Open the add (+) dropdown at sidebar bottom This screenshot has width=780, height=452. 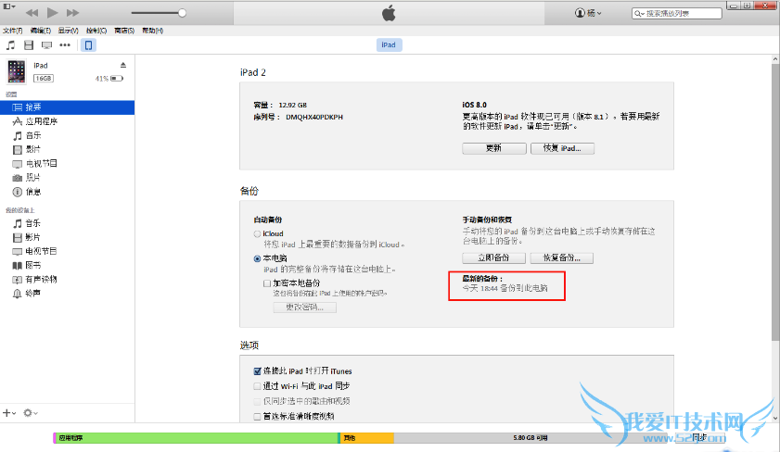point(9,413)
